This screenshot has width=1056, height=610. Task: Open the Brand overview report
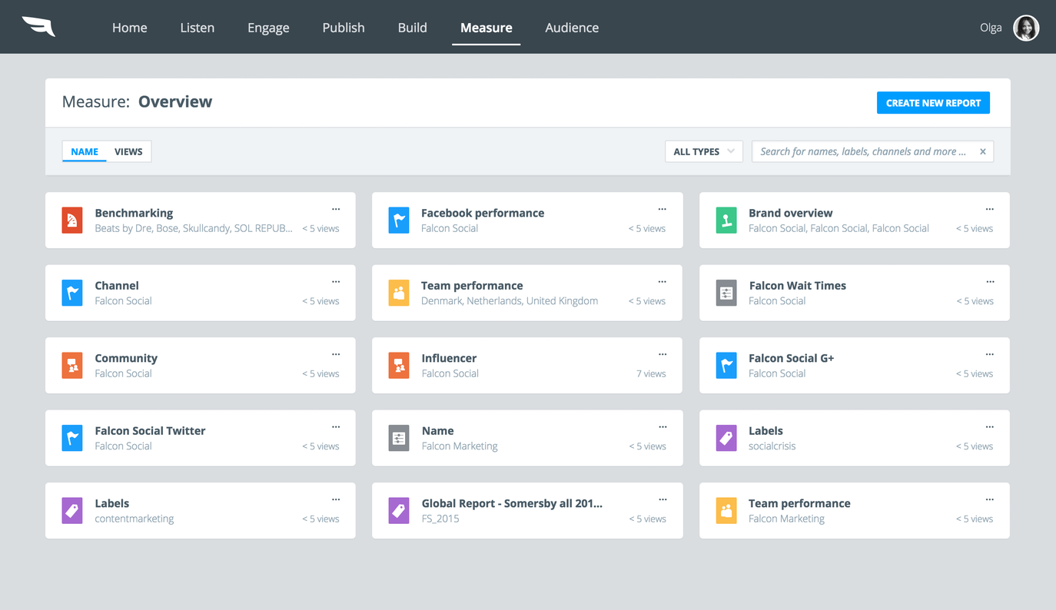855,220
